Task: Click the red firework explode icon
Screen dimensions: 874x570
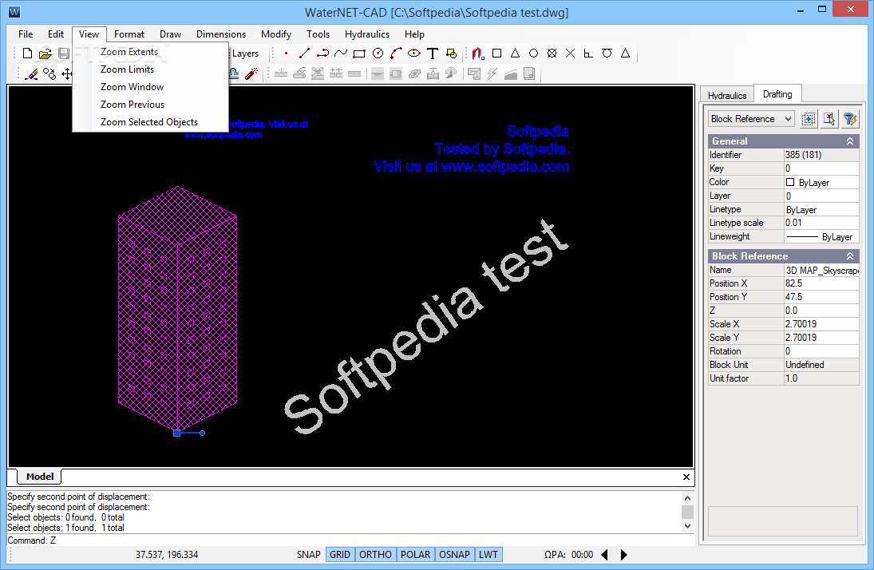Action: (251, 73)
